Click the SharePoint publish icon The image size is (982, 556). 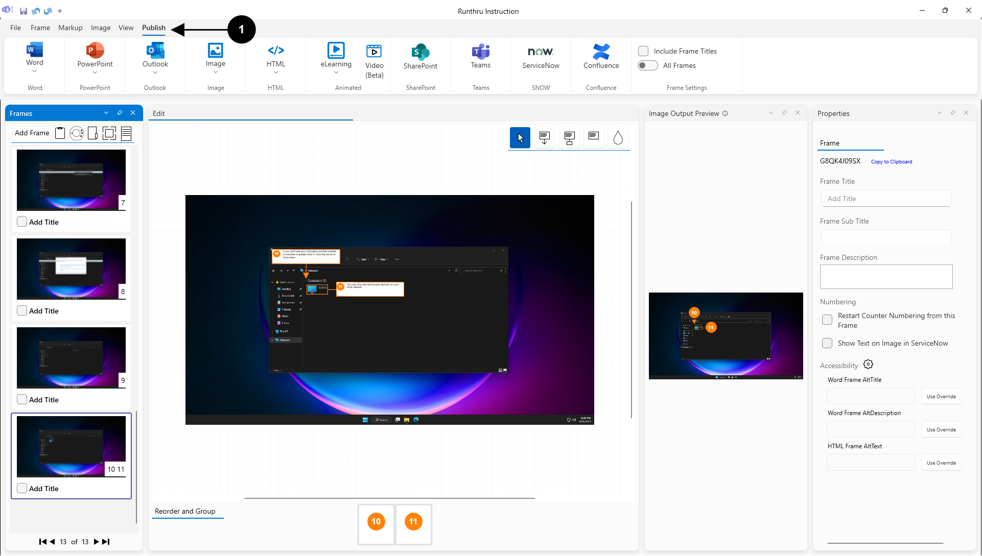coord(420,52)
